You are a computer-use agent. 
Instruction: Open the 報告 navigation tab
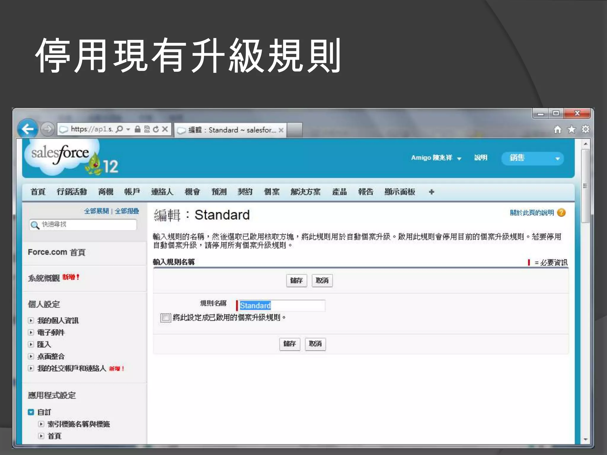point(366,192)
